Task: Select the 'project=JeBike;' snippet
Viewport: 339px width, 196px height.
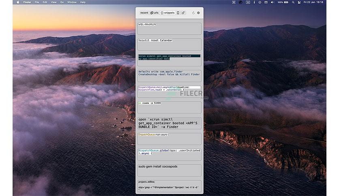Action: 169,186
